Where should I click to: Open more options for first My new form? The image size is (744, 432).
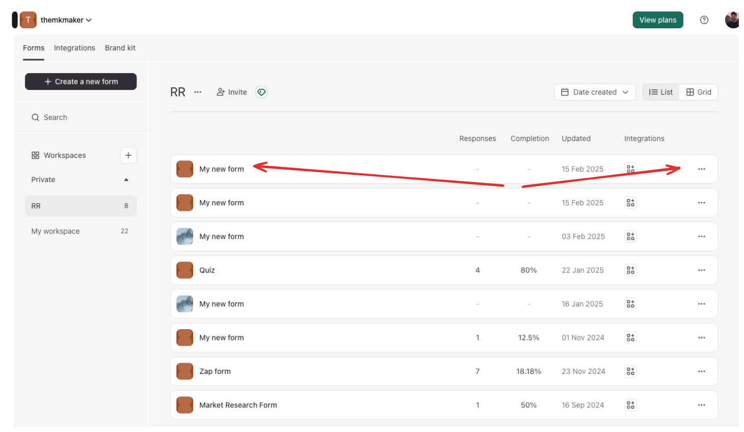tap(701, 169)
